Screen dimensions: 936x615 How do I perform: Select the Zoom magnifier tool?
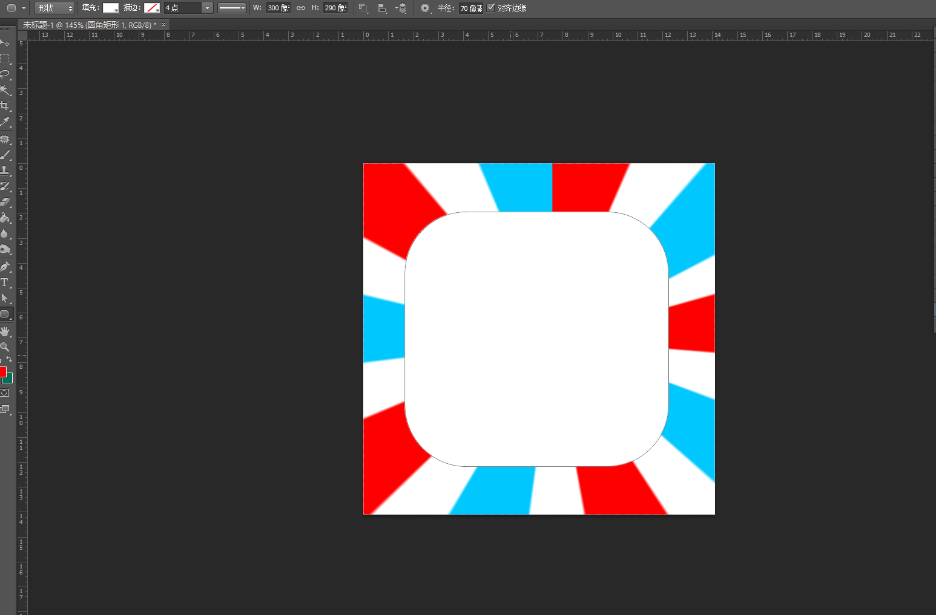[5, 347]
